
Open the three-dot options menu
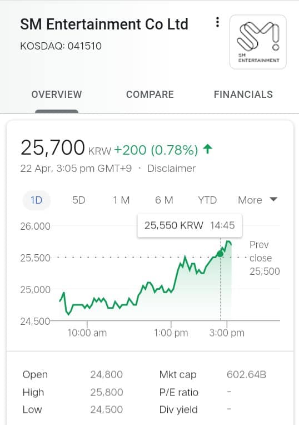(x=217, y=22)
